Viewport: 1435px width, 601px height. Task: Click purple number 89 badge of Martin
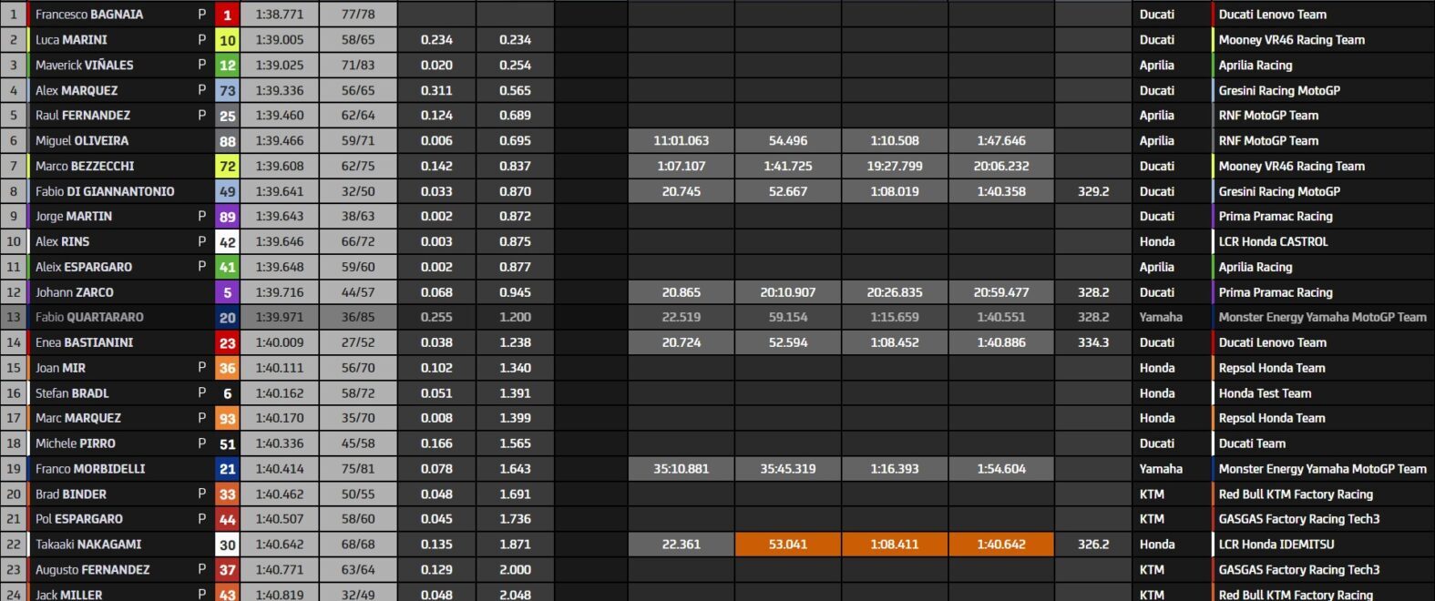228,217
